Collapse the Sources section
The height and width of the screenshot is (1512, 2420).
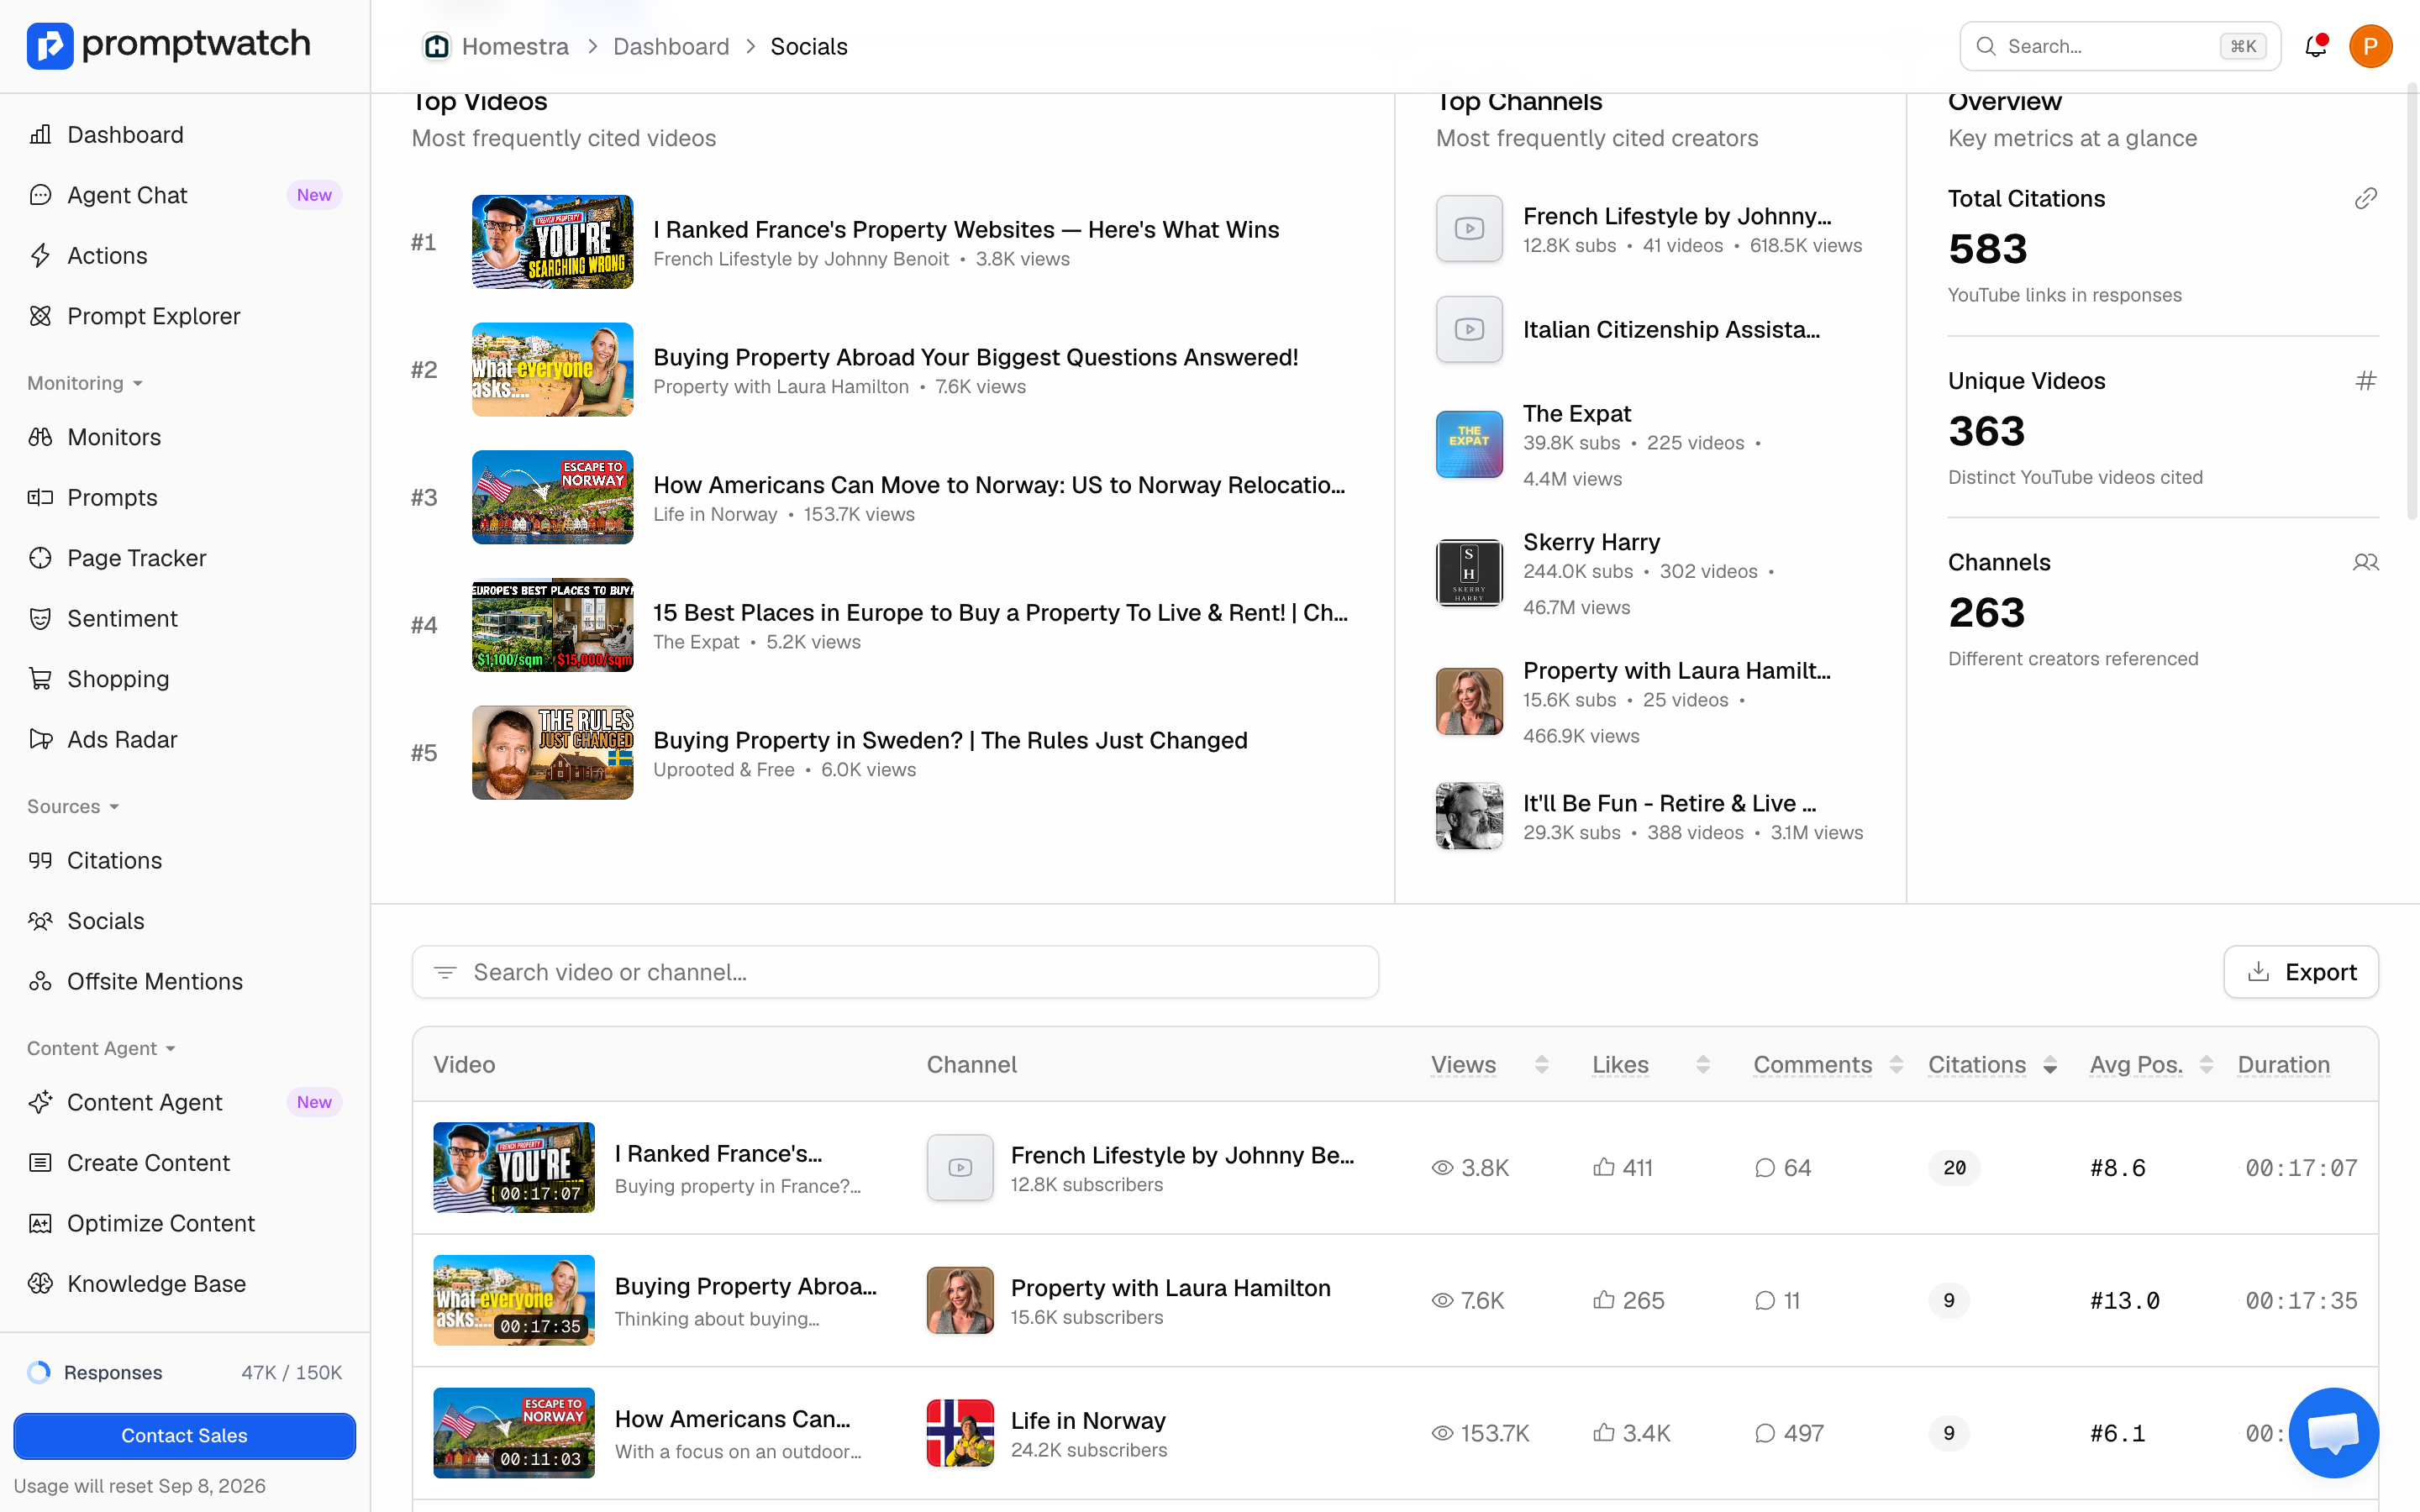[73, 807]
